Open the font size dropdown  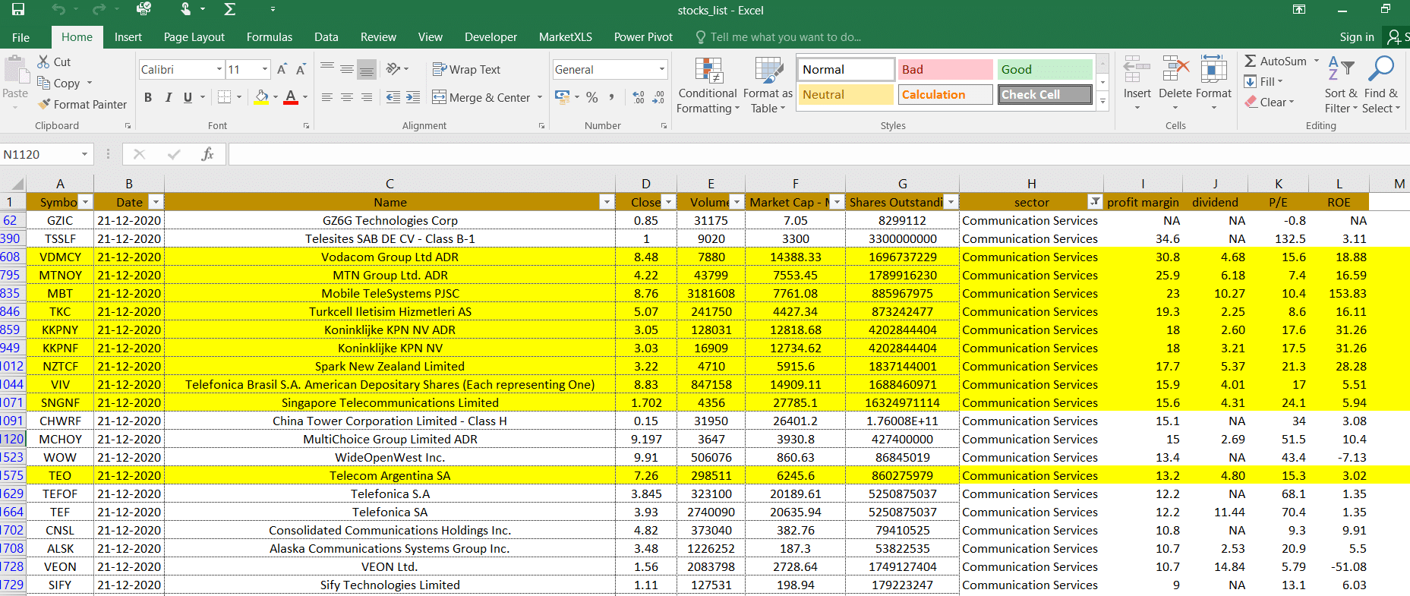[x=265, y=69]
